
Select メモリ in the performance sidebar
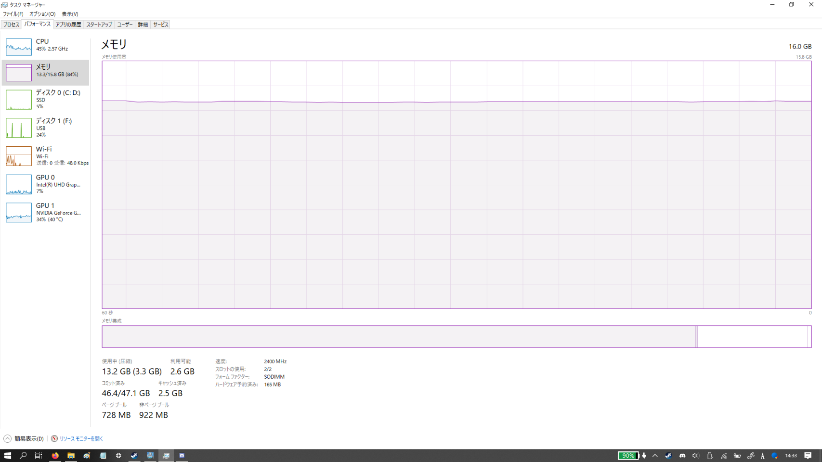click(45, 73)
